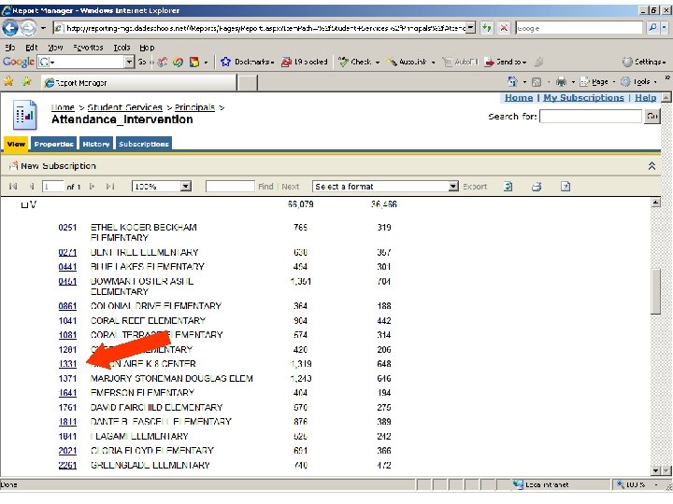This screenshot has width=673, height=504.
Task: Open the Select a format dropdown
Action: tap(453, 187)
